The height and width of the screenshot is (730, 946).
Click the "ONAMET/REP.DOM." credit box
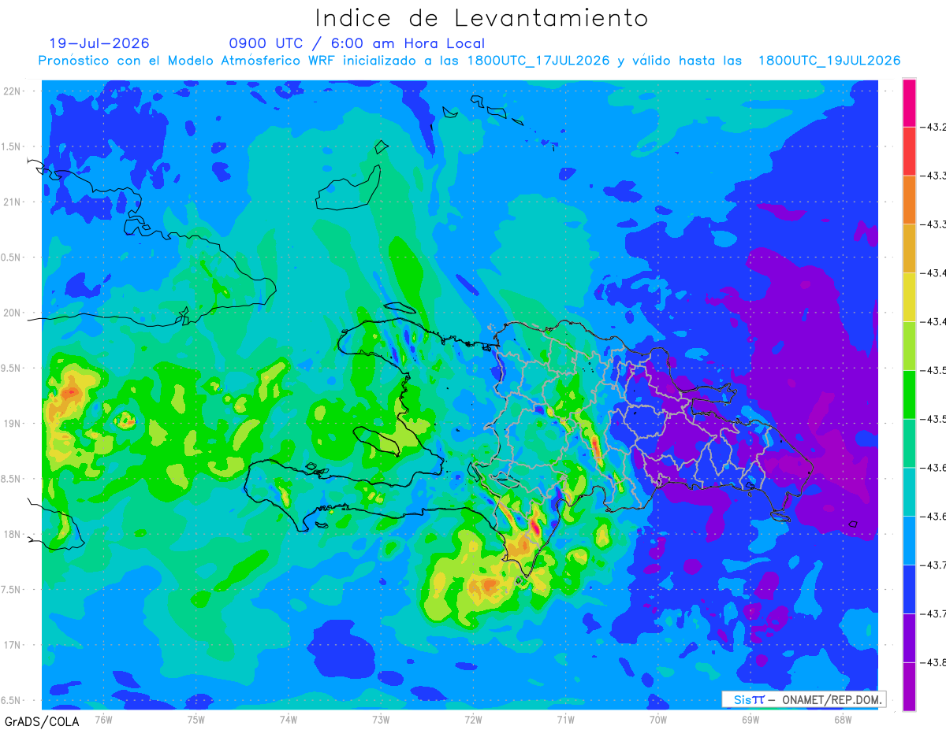(803, 699)
